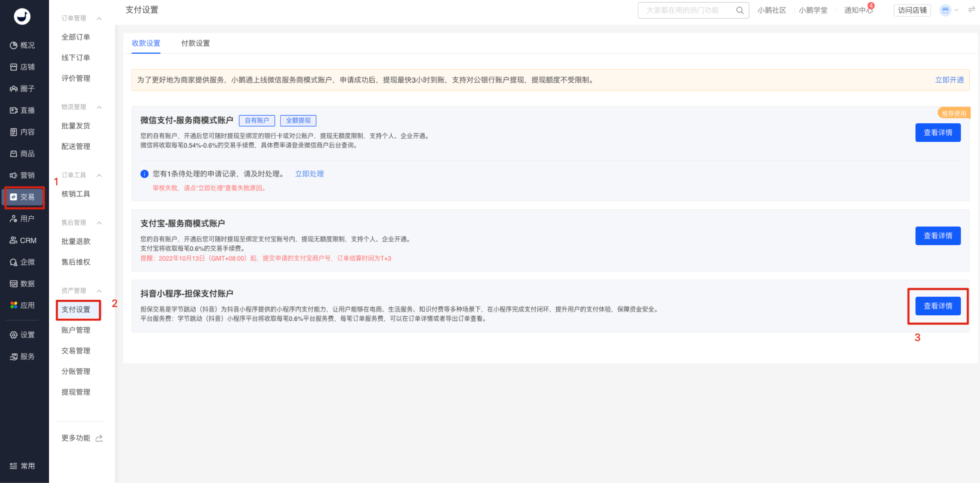Click 立即处理 for pending application
This screenshot has width=980, height=483.
click(309, 174)
